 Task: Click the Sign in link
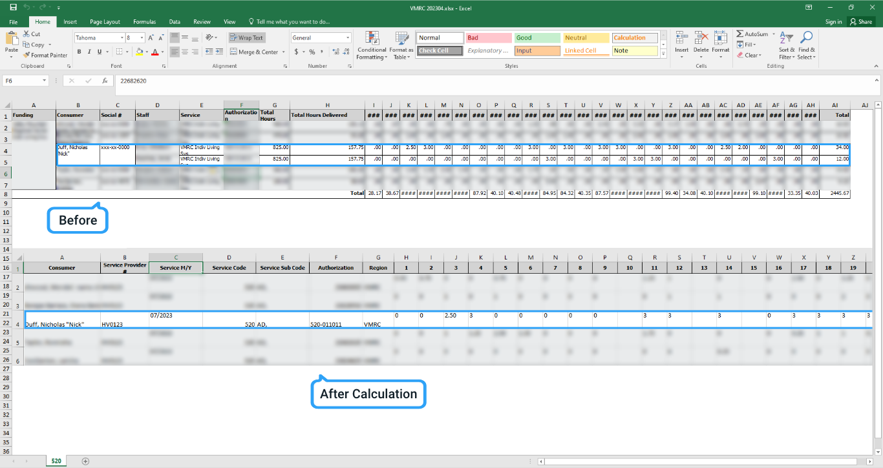point(833,21)
